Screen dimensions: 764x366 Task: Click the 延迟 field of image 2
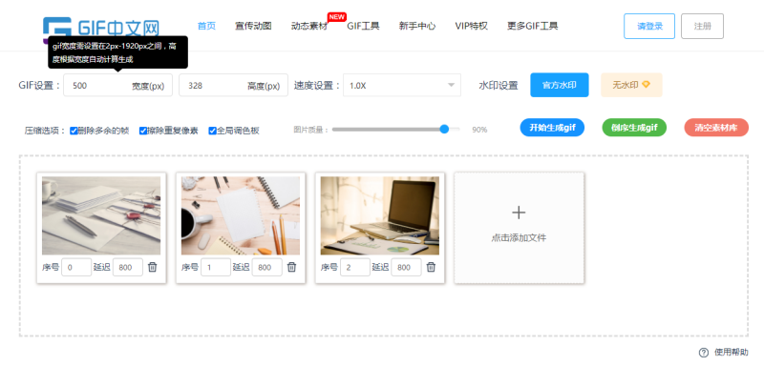click(x=407, y=267)
